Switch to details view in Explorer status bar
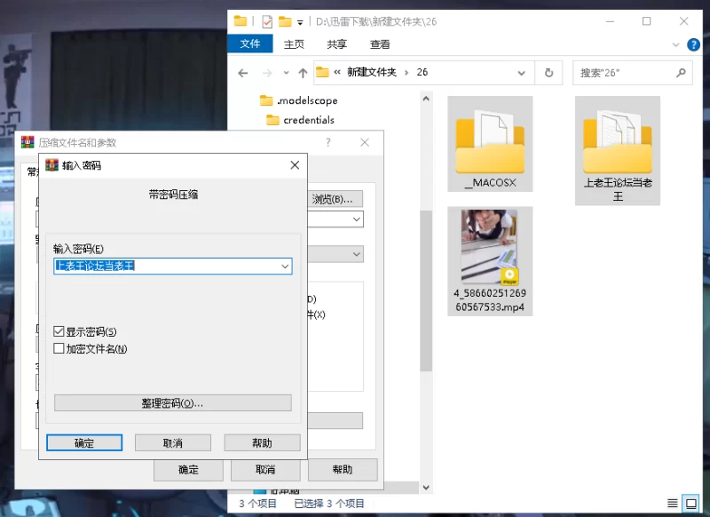Viewport: 710px width, 517px height. (x=673, y=503)
